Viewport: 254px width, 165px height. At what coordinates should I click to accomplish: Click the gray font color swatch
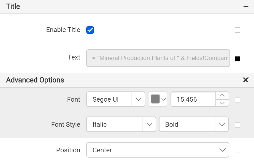click(x=155, y=99)
